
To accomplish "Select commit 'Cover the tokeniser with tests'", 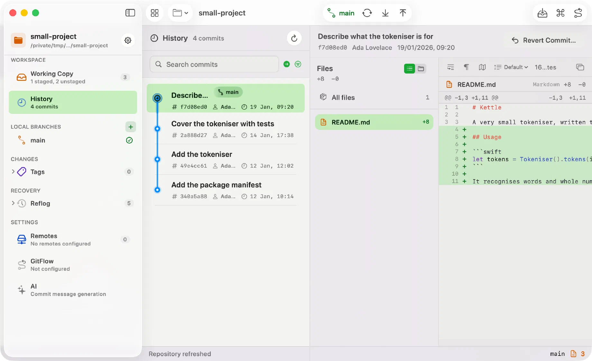I will click(x=226, y=129).
